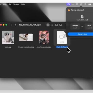Screen dimensions: 93x93
Task: Go back in Finder with the left chevron
Action: point(11,25)
